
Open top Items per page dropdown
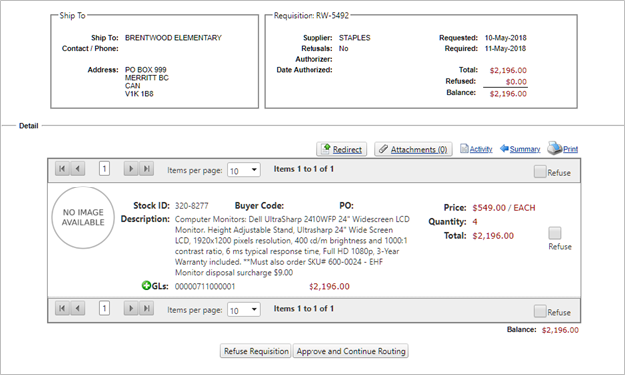tap(244, 170)
